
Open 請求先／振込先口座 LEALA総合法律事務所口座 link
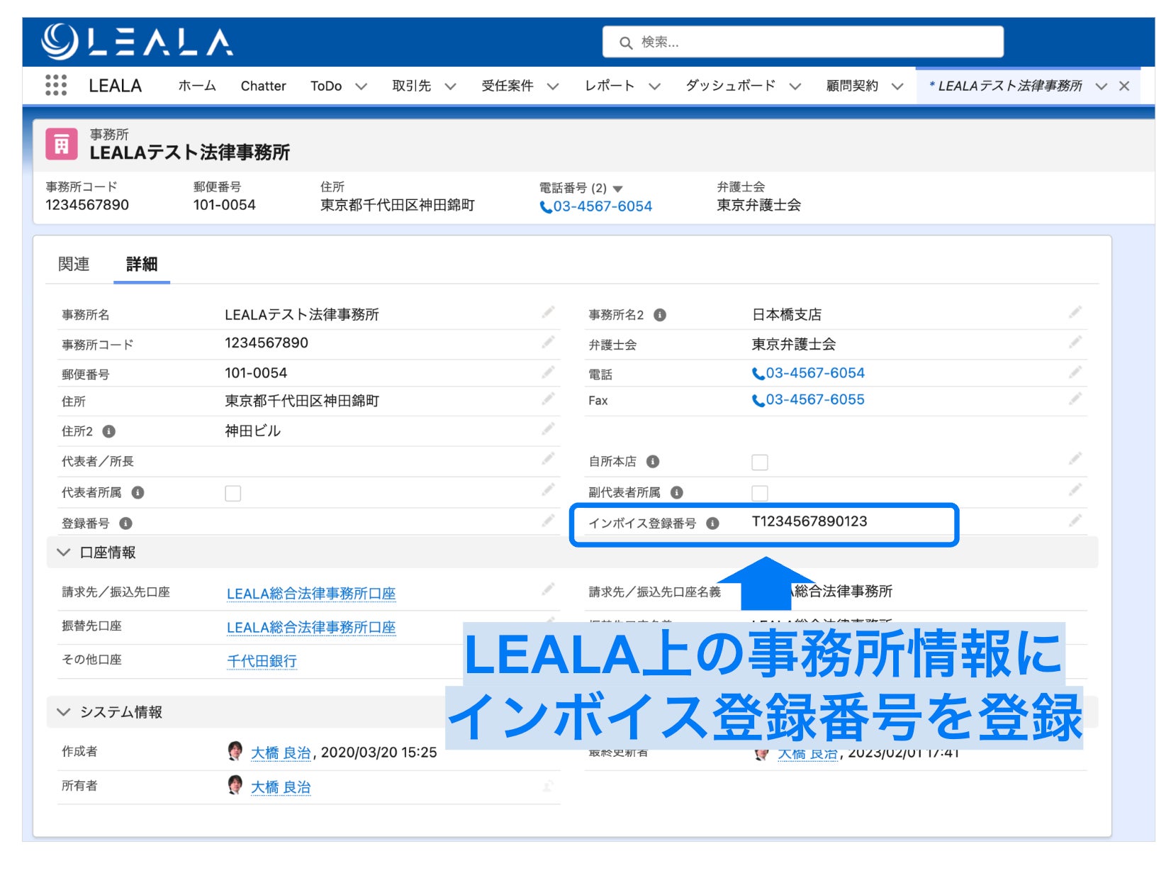311,594
